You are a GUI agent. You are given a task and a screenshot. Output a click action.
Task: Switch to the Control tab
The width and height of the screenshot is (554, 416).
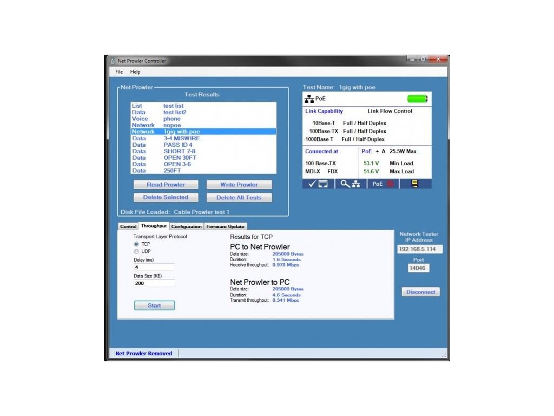(128, 226)
